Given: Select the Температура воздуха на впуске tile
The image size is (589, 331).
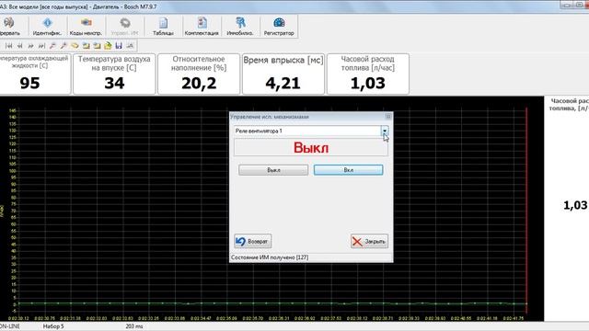Looking at the screenshot, I should (x=114, y=74).
